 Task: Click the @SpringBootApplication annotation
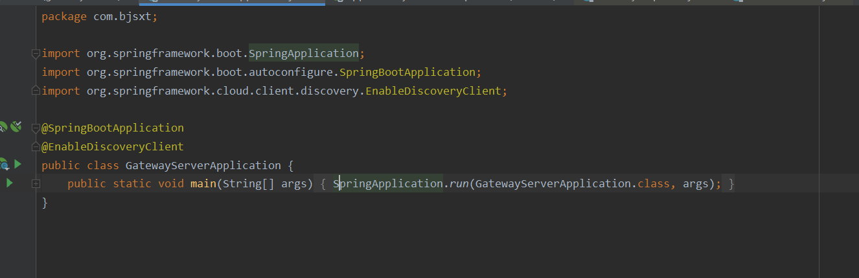pos(113,128)
